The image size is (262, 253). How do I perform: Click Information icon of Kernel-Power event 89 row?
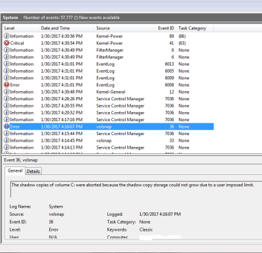click(x=7, y=36)
